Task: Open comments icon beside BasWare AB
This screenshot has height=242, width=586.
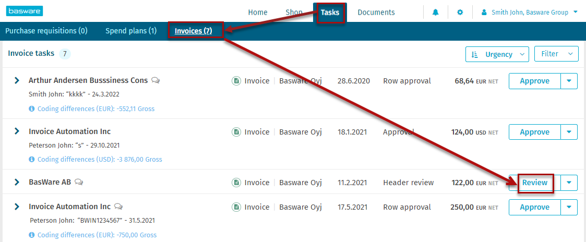Action: 78,182
